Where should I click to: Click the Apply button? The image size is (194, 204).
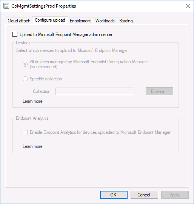point(175,195)
